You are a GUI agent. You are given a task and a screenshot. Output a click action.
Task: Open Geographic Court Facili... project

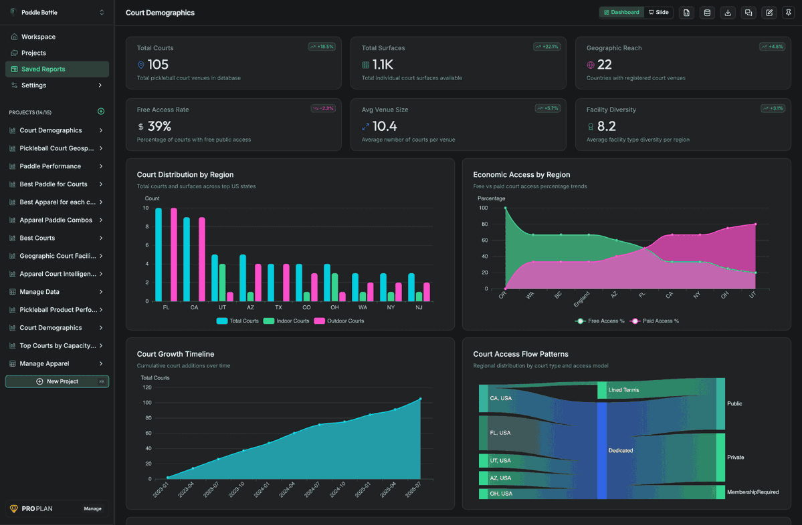[x=58, y=256]
